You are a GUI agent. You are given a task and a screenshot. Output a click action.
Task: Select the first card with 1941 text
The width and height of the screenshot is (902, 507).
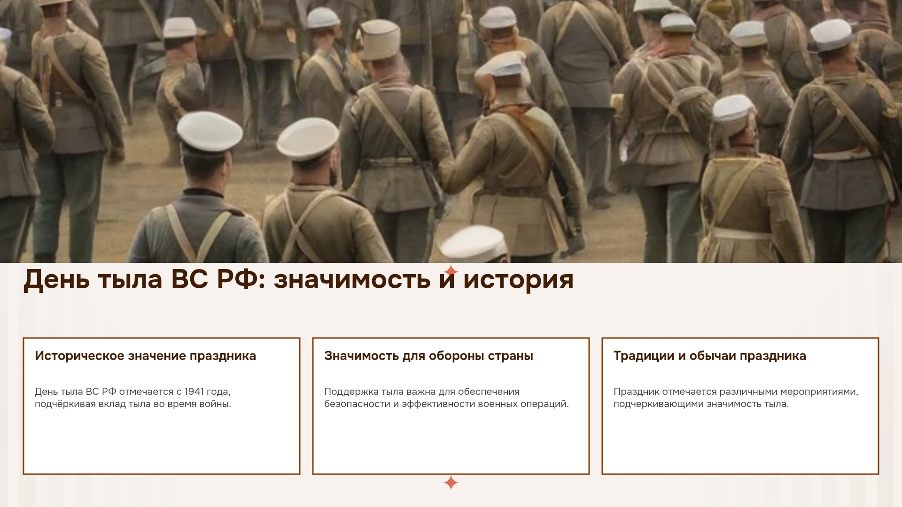[x=162, y=406]
